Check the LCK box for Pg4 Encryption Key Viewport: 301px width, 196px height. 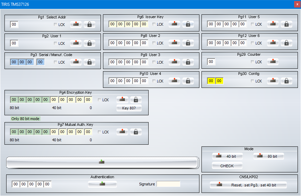[x=99, y=100]
